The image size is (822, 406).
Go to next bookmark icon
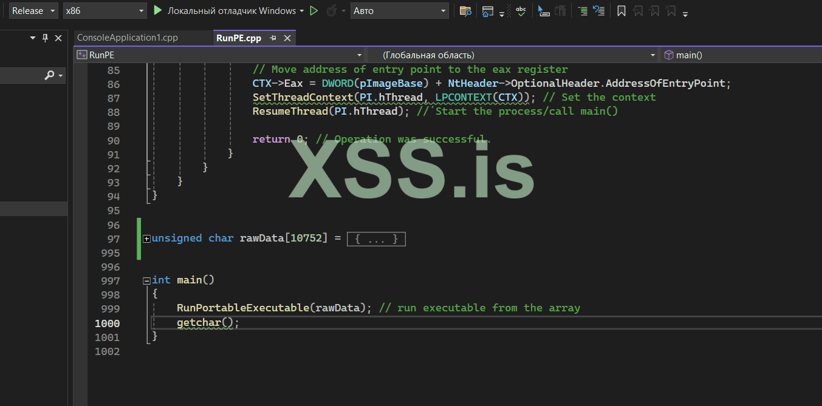tap(654, 10)
